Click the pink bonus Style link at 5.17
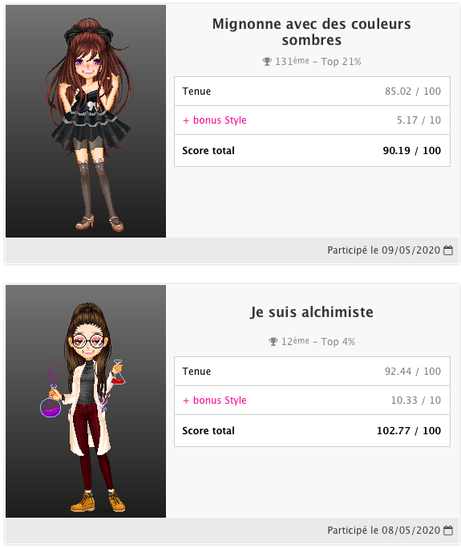This screenshot has height=549, width=461. pyautogui.click(x=215, y=120)
